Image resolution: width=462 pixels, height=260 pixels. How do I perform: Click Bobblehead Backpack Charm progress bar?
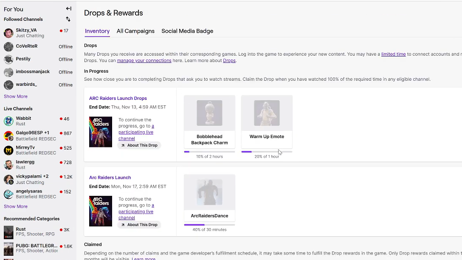click(x=209, y=152)
